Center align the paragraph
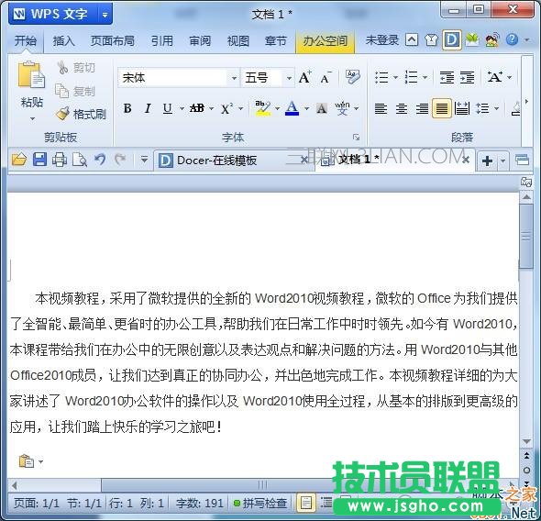The height and width of the screenshot is (521, 541). 402,108
